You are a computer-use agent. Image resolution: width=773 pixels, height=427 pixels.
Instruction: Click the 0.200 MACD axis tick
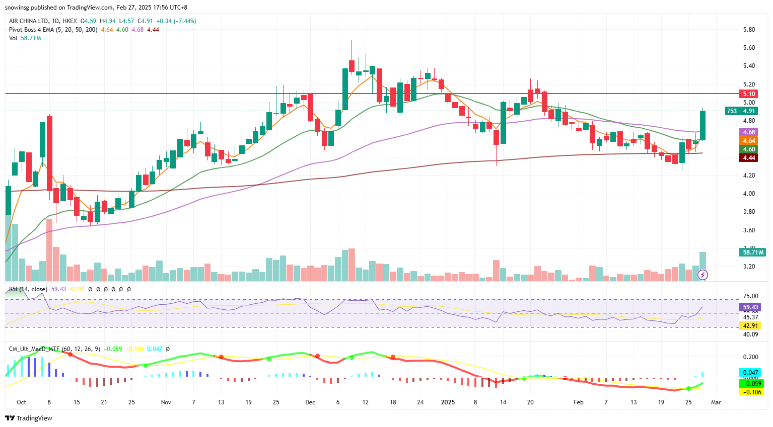click(x=750, y=357)
